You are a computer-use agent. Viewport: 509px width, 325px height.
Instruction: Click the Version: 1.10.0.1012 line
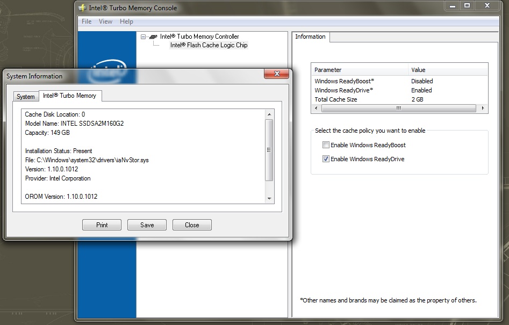[52, 169]
